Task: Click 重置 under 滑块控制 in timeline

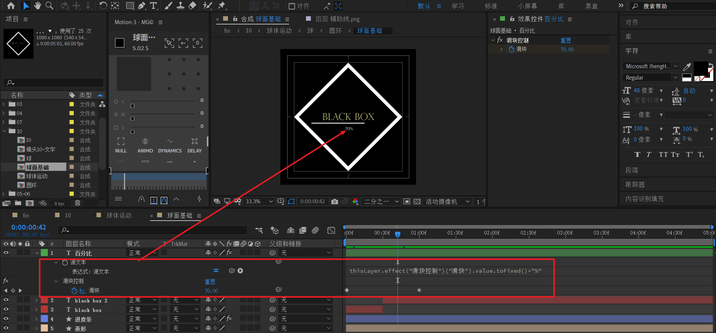Action: (x=210, y=282)
